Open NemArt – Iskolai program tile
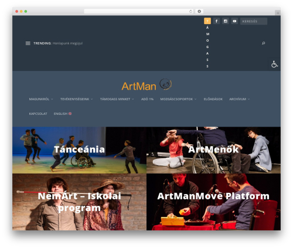 79,202
